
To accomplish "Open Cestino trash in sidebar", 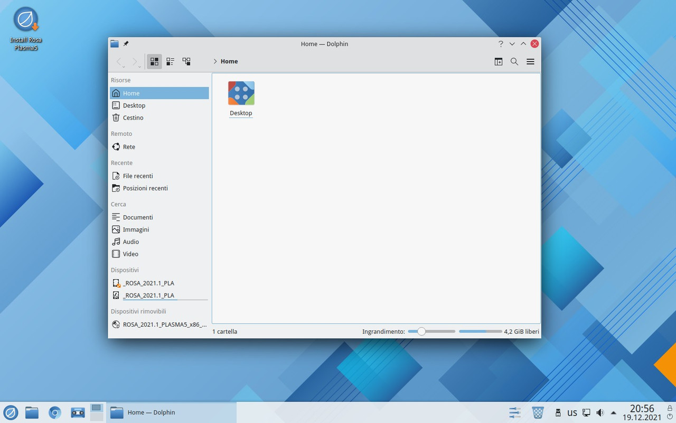I will (x=159, y=117).
